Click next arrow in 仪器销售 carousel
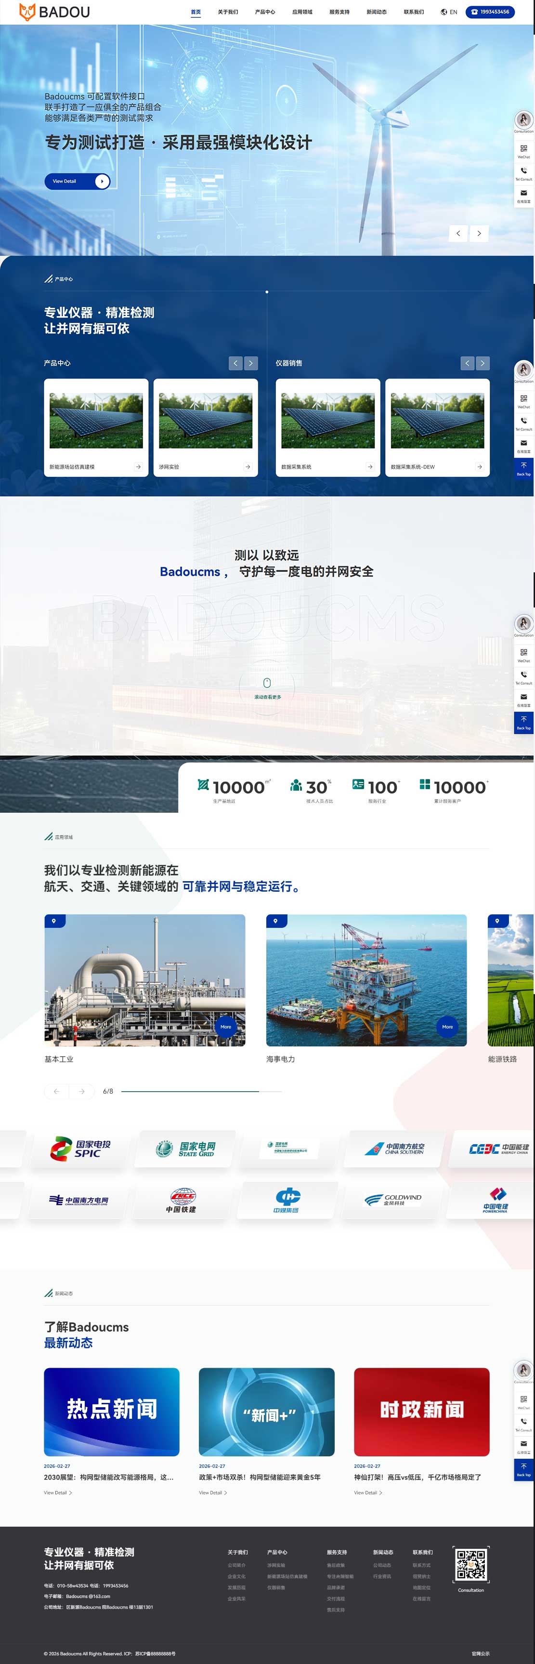The image size is (535, 1664). pyautogui.click(x=482, y=363)
